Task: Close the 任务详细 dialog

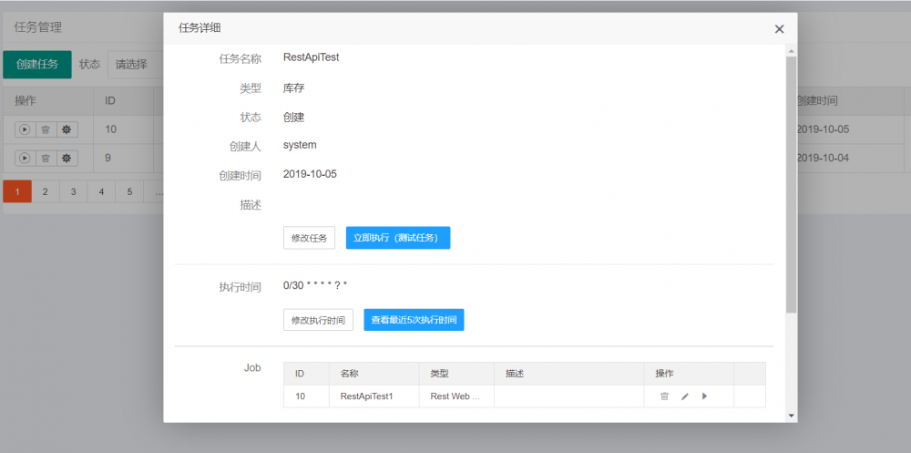Action: point(779,29)
